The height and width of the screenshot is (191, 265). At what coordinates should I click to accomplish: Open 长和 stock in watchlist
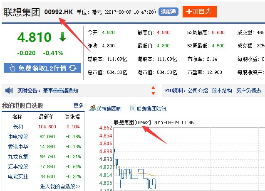coord(18,127)
